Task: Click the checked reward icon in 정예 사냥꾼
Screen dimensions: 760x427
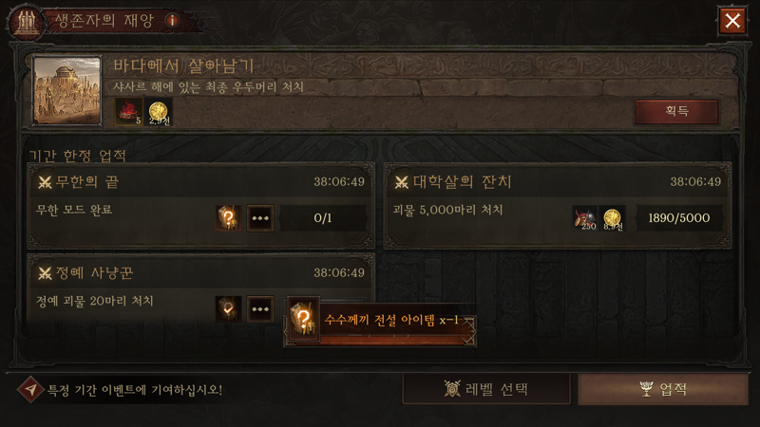Action: pyautogui.click(x=228, y=309)
